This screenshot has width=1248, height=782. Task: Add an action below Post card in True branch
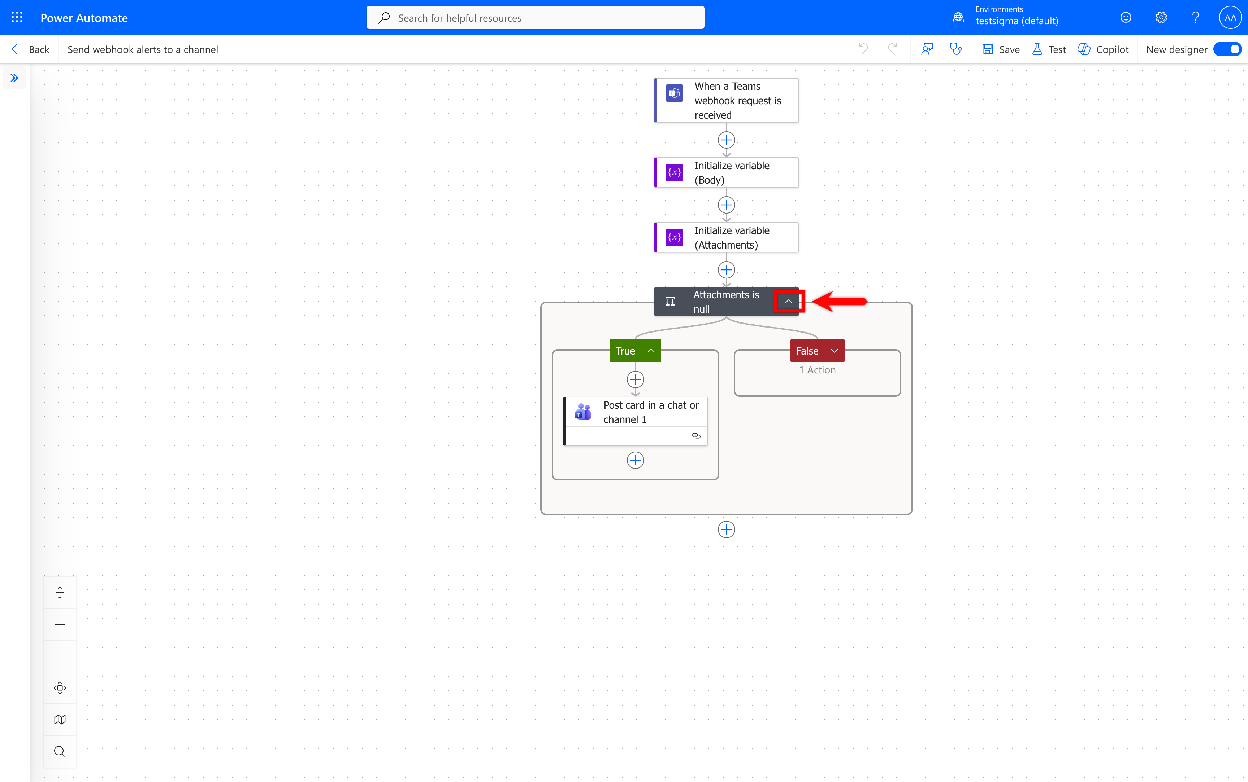click(635, 460)
